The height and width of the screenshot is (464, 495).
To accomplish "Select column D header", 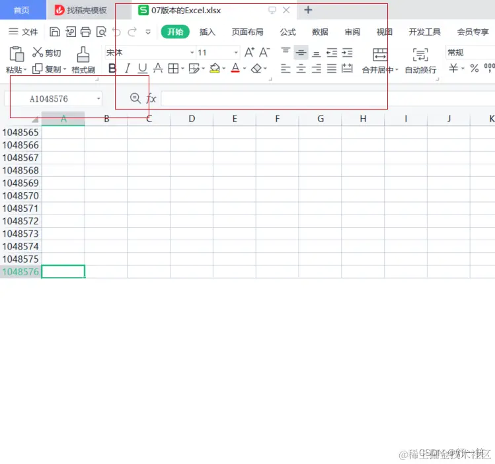I will [192, 119].
